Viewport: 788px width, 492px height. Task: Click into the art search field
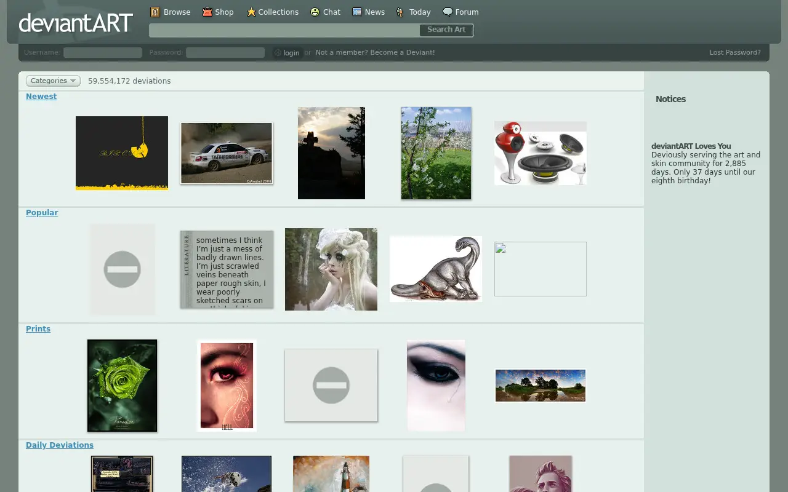coord(284,30)
